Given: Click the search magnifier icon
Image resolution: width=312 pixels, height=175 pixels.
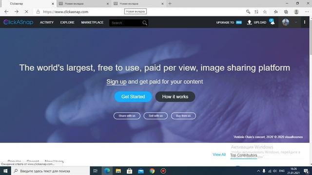Looking at the screenshot, I should coord(145,23).
